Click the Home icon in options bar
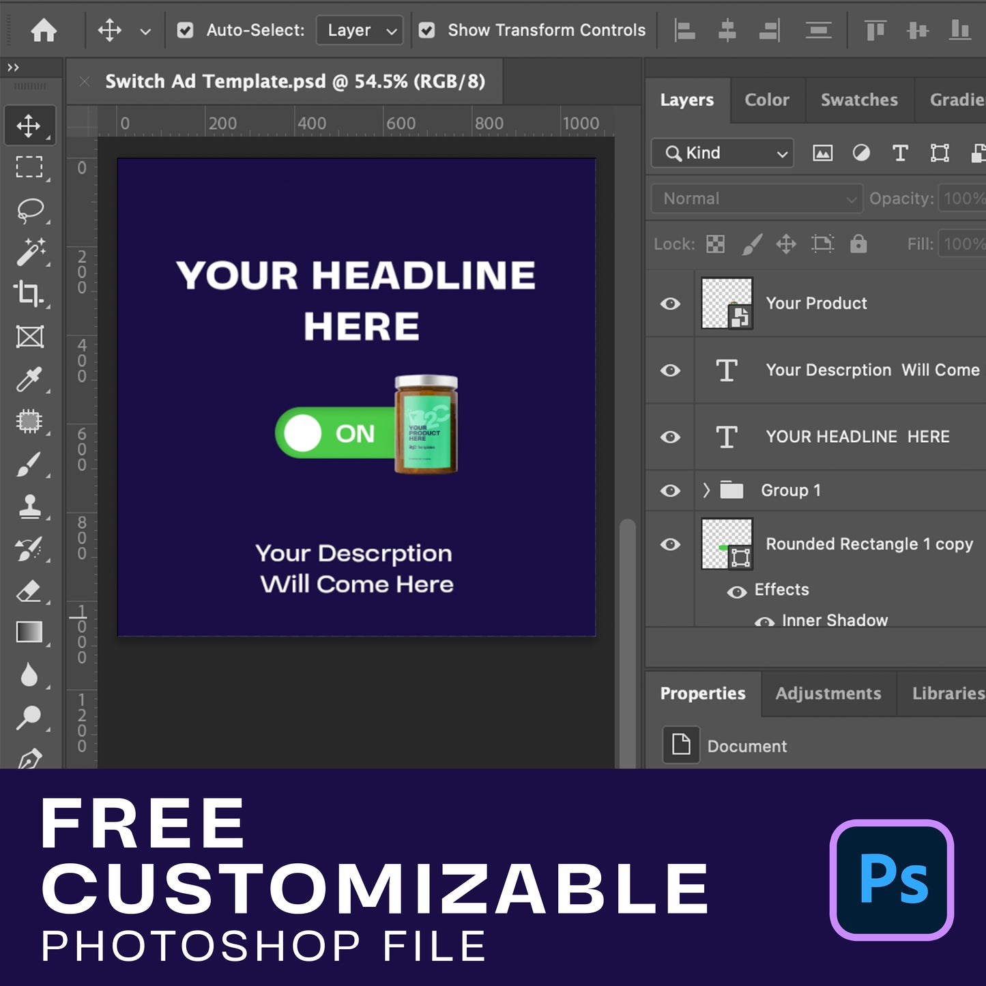Image resolution: width=986 pixels, height=986 pixels. tap(44, 31)
